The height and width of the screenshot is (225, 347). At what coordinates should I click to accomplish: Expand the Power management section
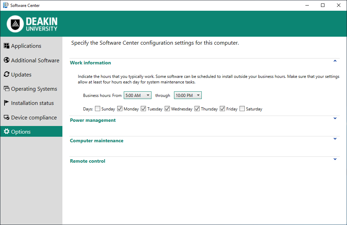tap(335, 118)
